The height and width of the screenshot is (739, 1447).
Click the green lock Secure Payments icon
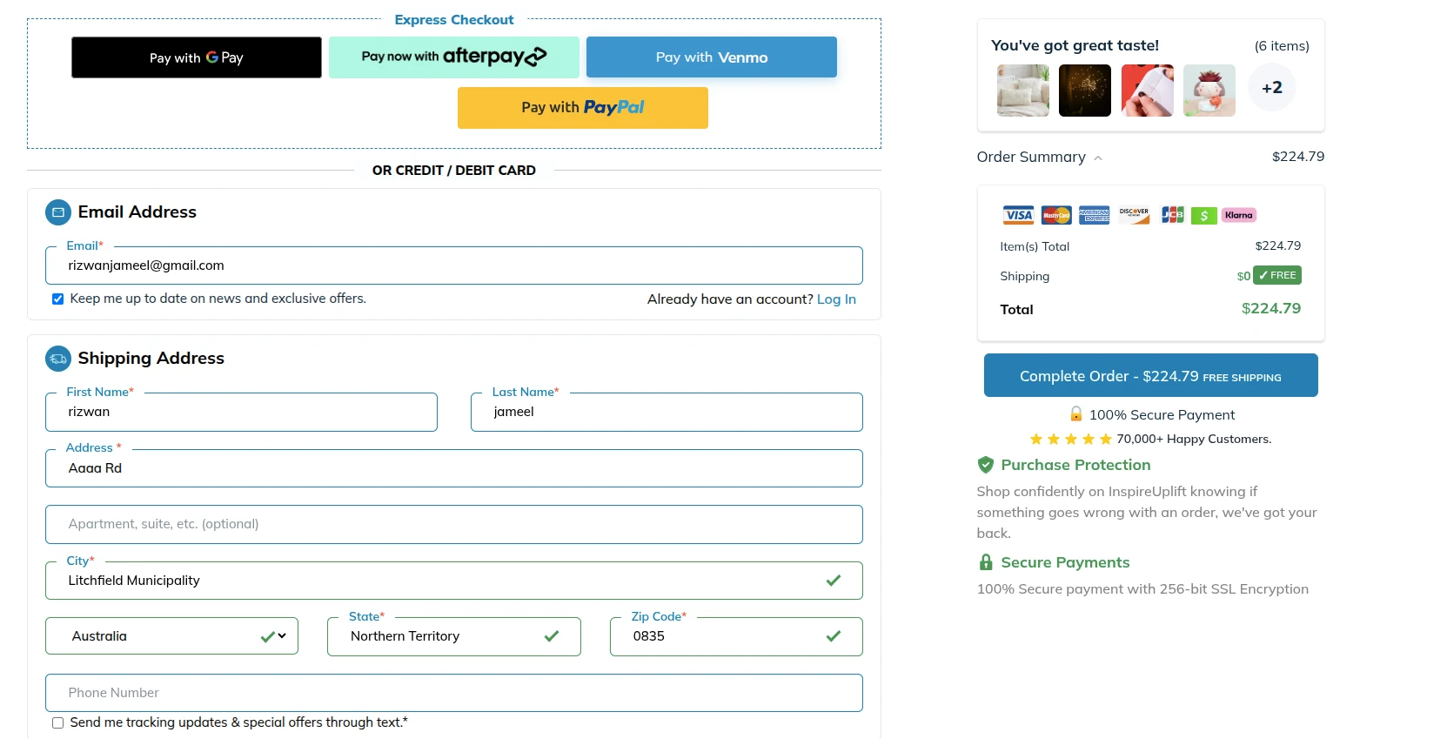pyautogui.click(x=986, y=562)
